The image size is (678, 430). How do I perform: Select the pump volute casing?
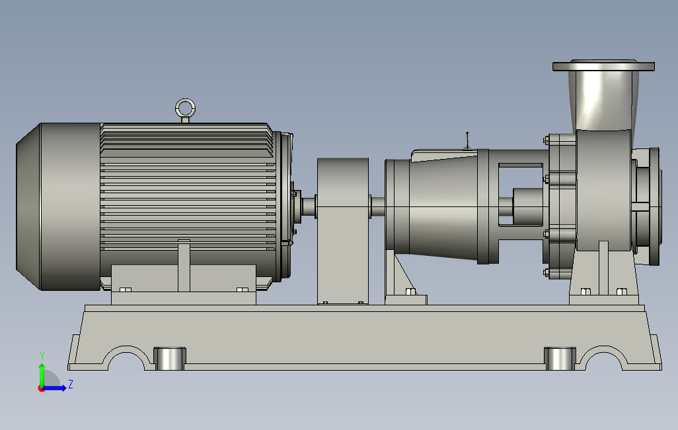tap(604, 190)
